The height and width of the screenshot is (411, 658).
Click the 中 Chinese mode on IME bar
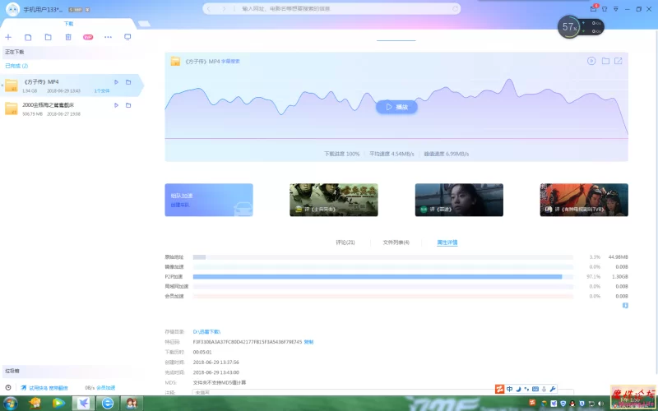point(509,389)
